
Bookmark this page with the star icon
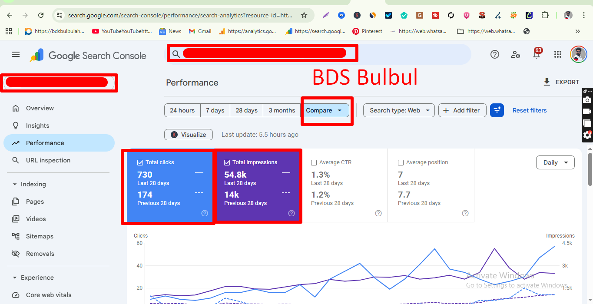click(x=304, y=15)
